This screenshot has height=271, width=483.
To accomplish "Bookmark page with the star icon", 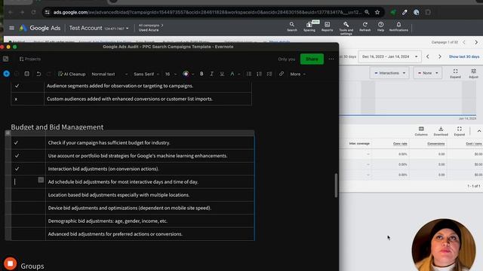I will [377, 12].
